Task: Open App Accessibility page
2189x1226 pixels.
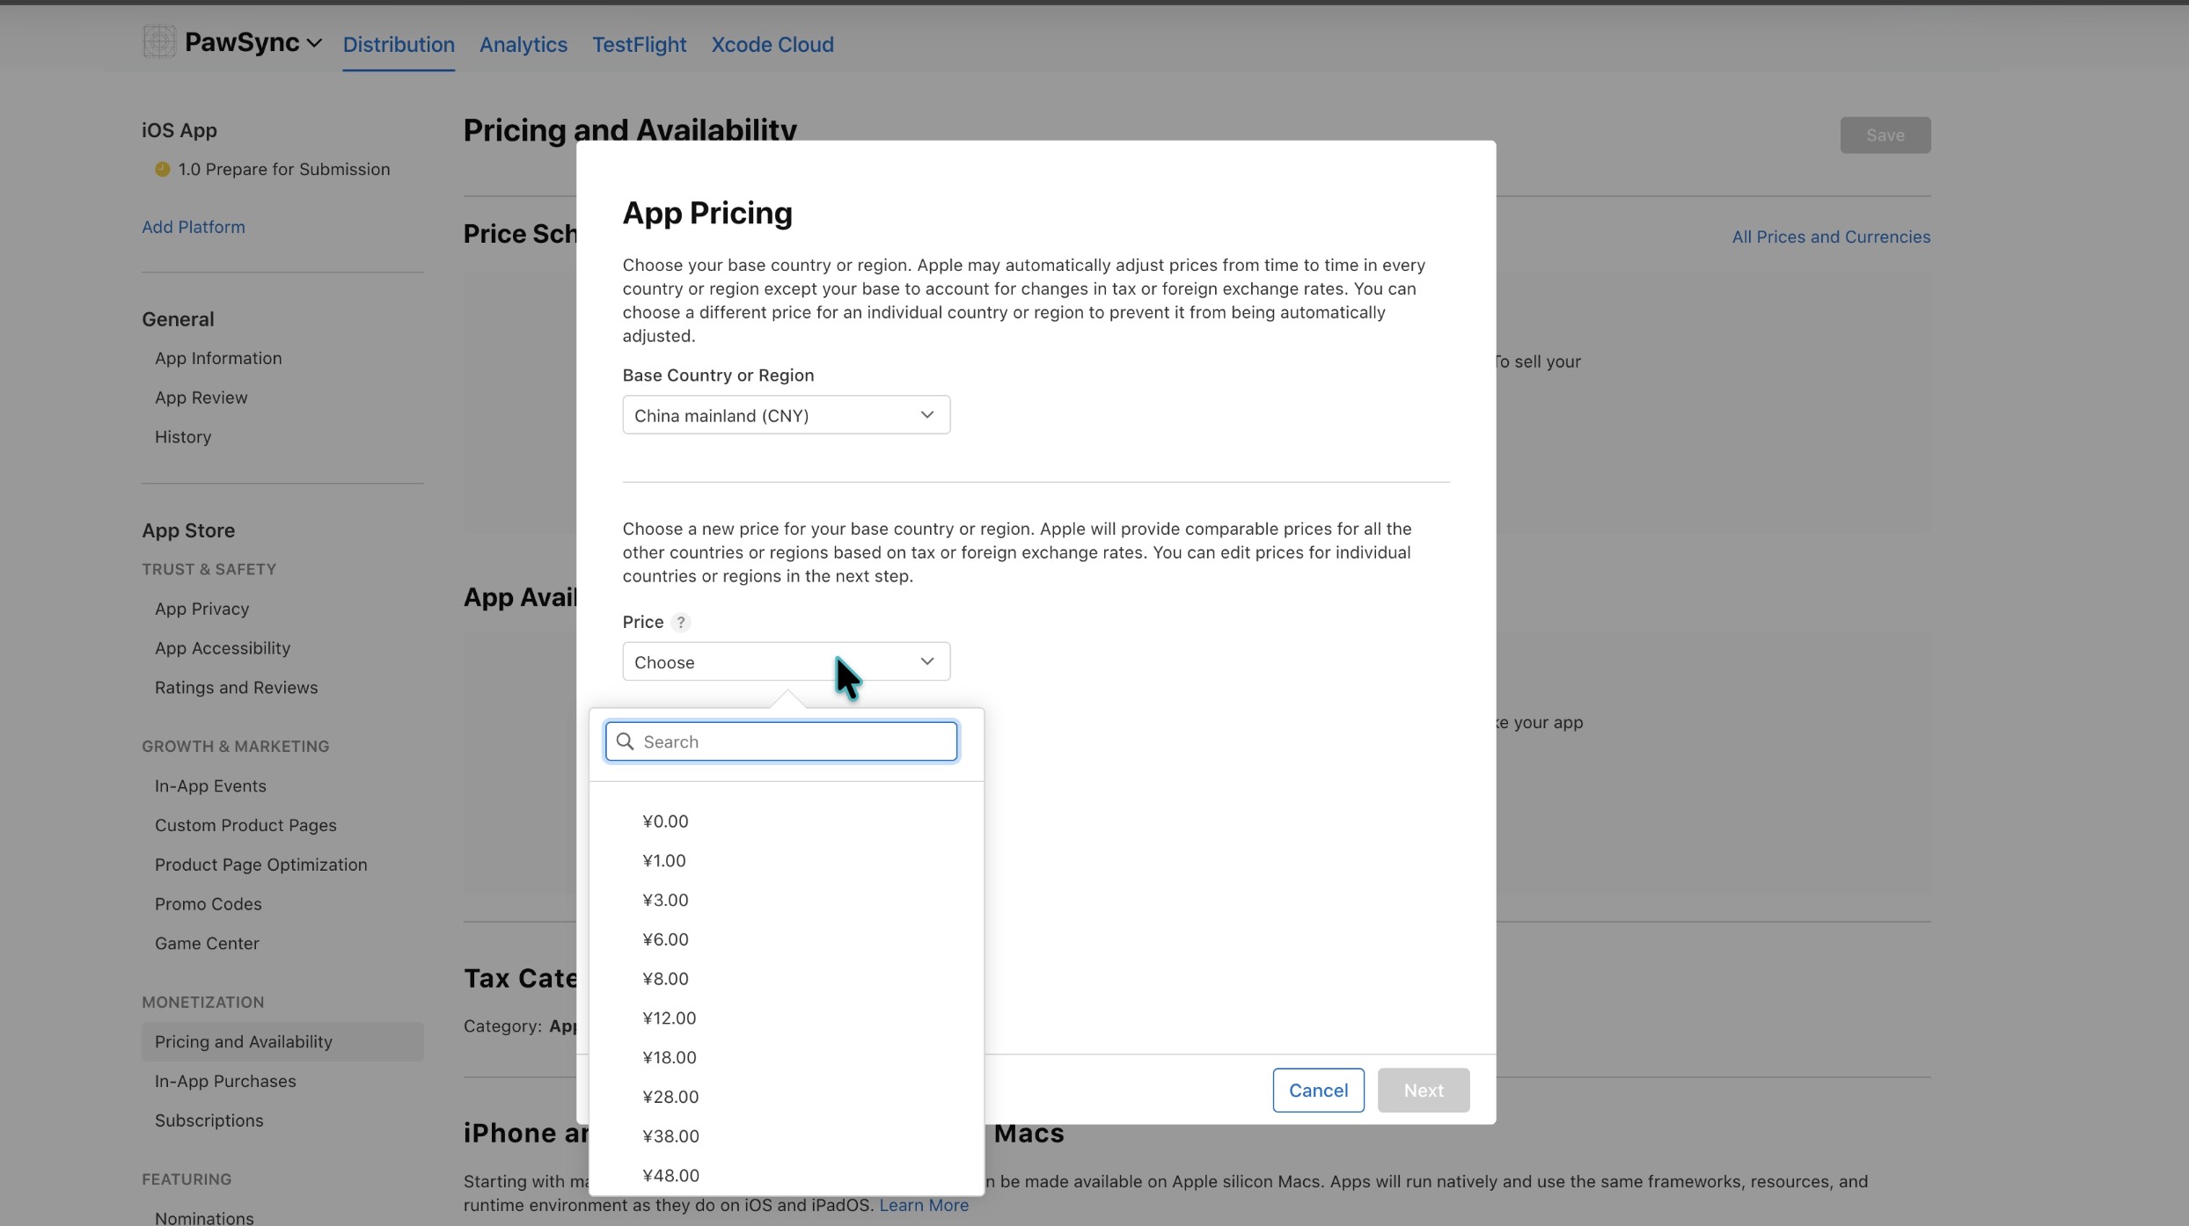Action: 223,648
